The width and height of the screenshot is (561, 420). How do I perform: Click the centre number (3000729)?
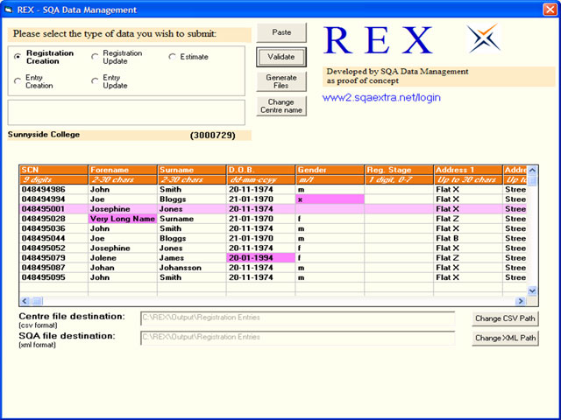tap(213, 136)
